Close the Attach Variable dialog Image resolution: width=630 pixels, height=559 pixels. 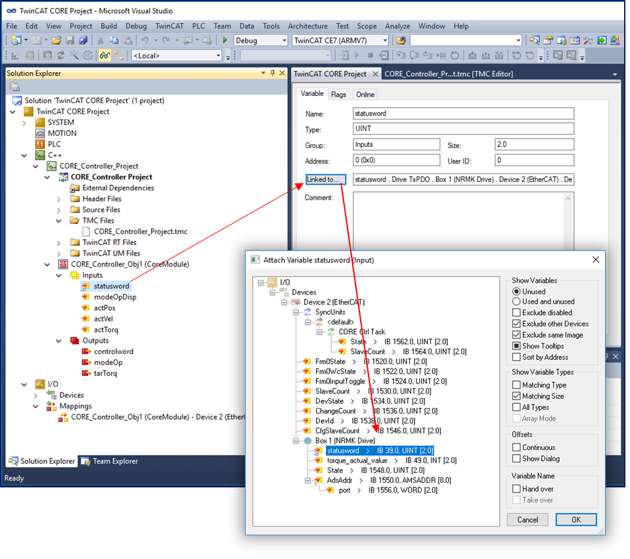(x=595, y=260)
